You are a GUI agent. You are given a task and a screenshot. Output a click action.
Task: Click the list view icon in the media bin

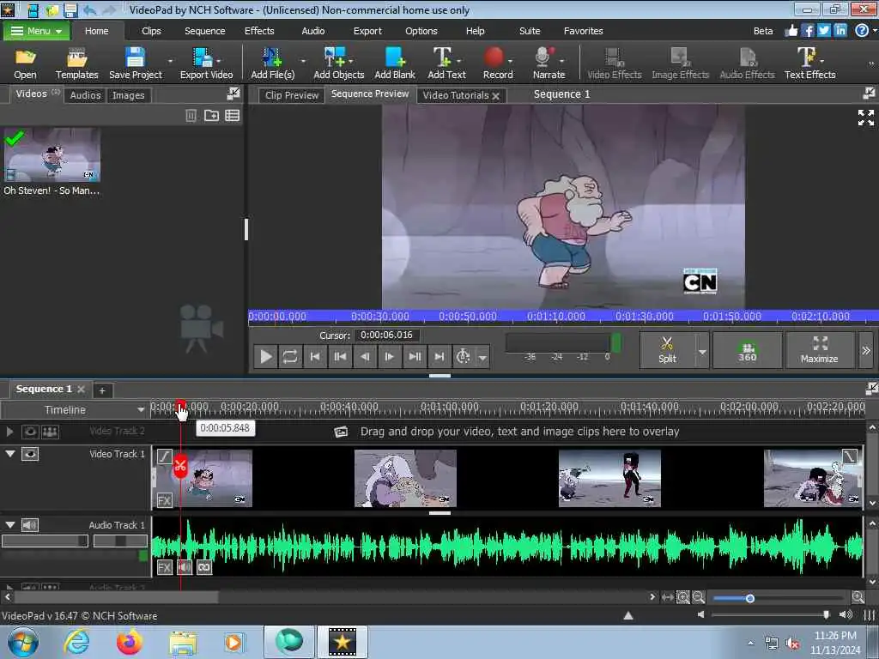click(232, 116)
